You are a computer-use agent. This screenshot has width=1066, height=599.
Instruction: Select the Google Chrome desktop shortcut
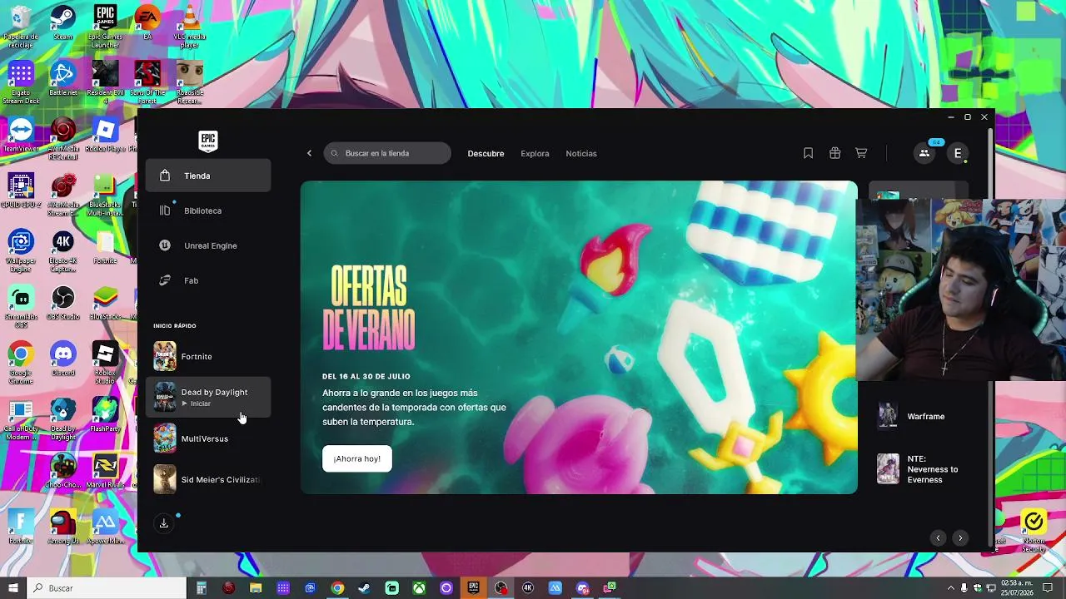click(x=21, y=362)
